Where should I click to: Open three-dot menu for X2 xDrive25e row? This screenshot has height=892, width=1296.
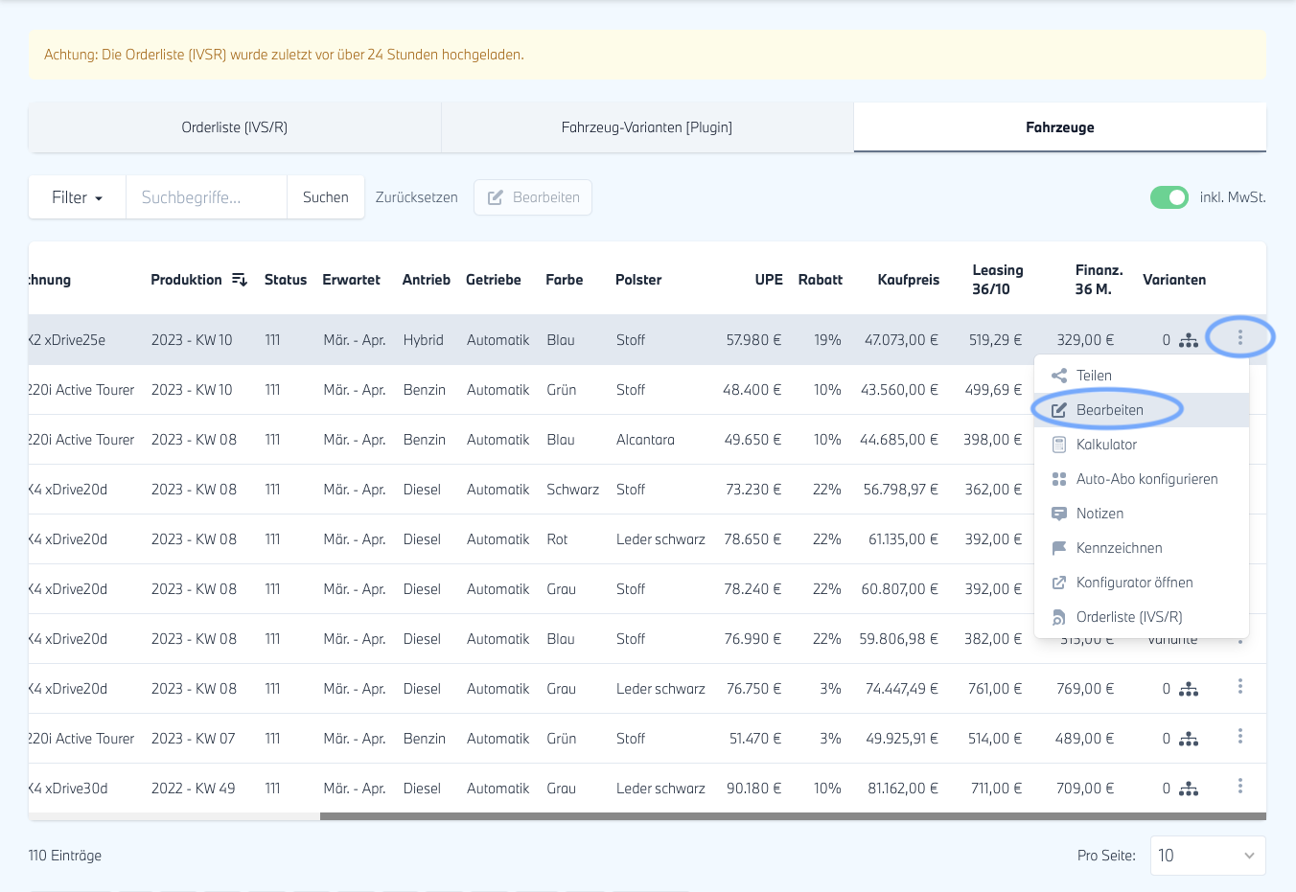[x=1239, y=338]
